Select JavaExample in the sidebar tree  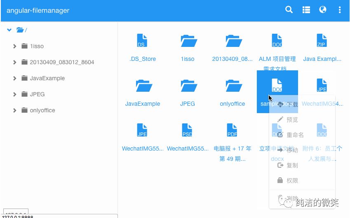(47, 78)
